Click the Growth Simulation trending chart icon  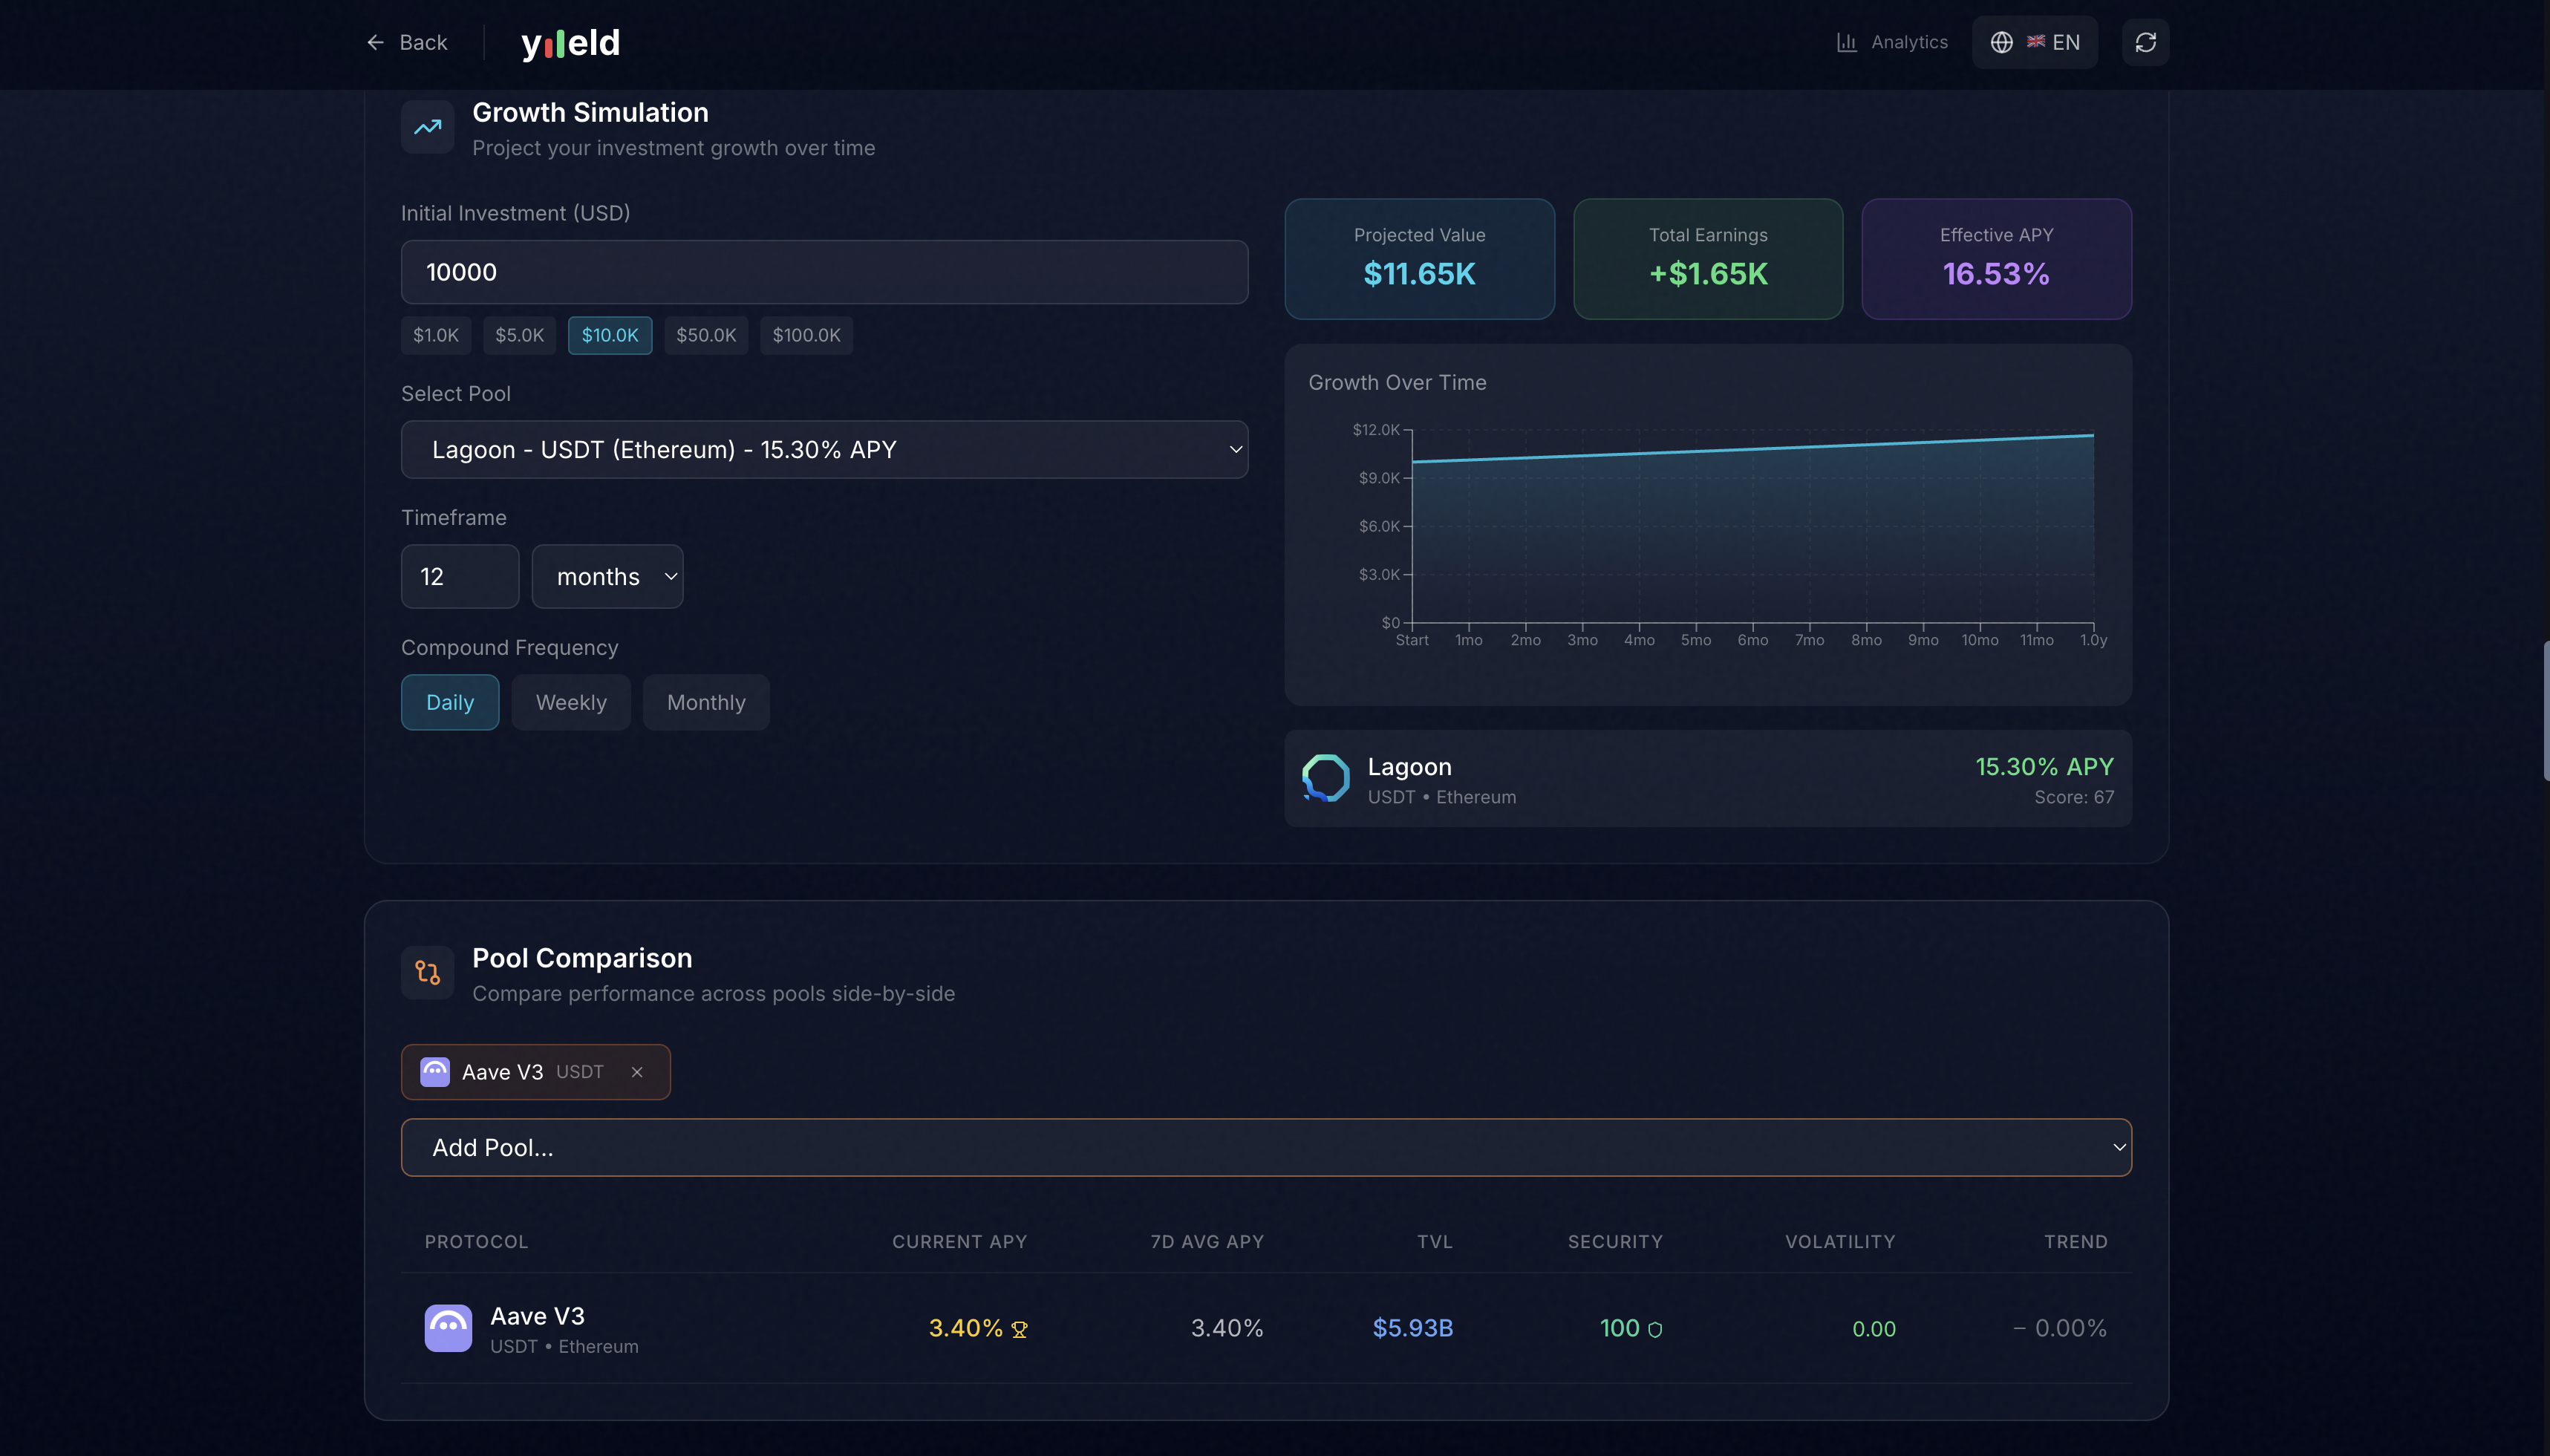pos(427,126)
